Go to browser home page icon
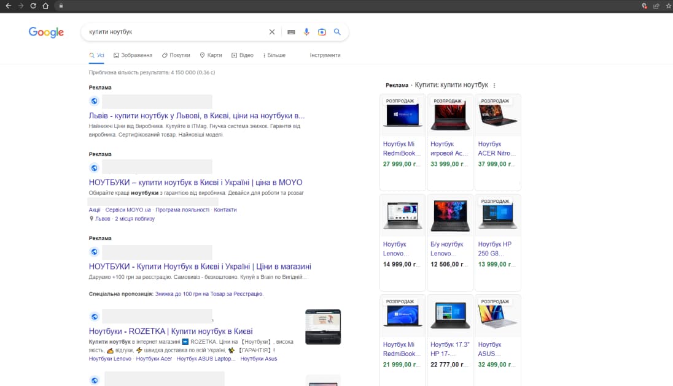This screenshot has height=386, width=673. [45, 6]
